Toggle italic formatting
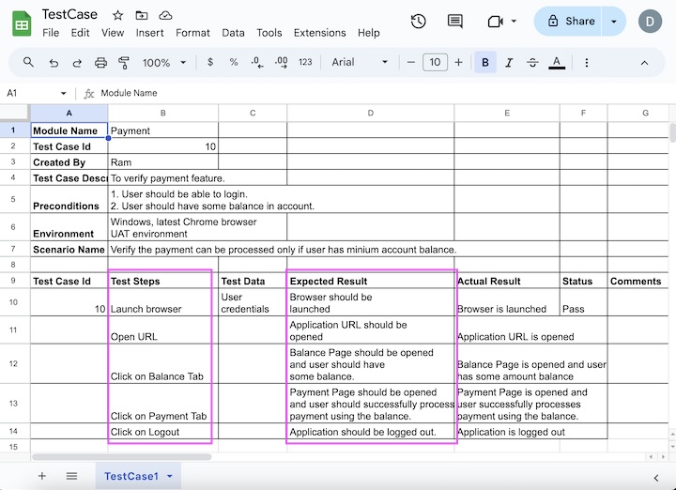 click(510, 63)
